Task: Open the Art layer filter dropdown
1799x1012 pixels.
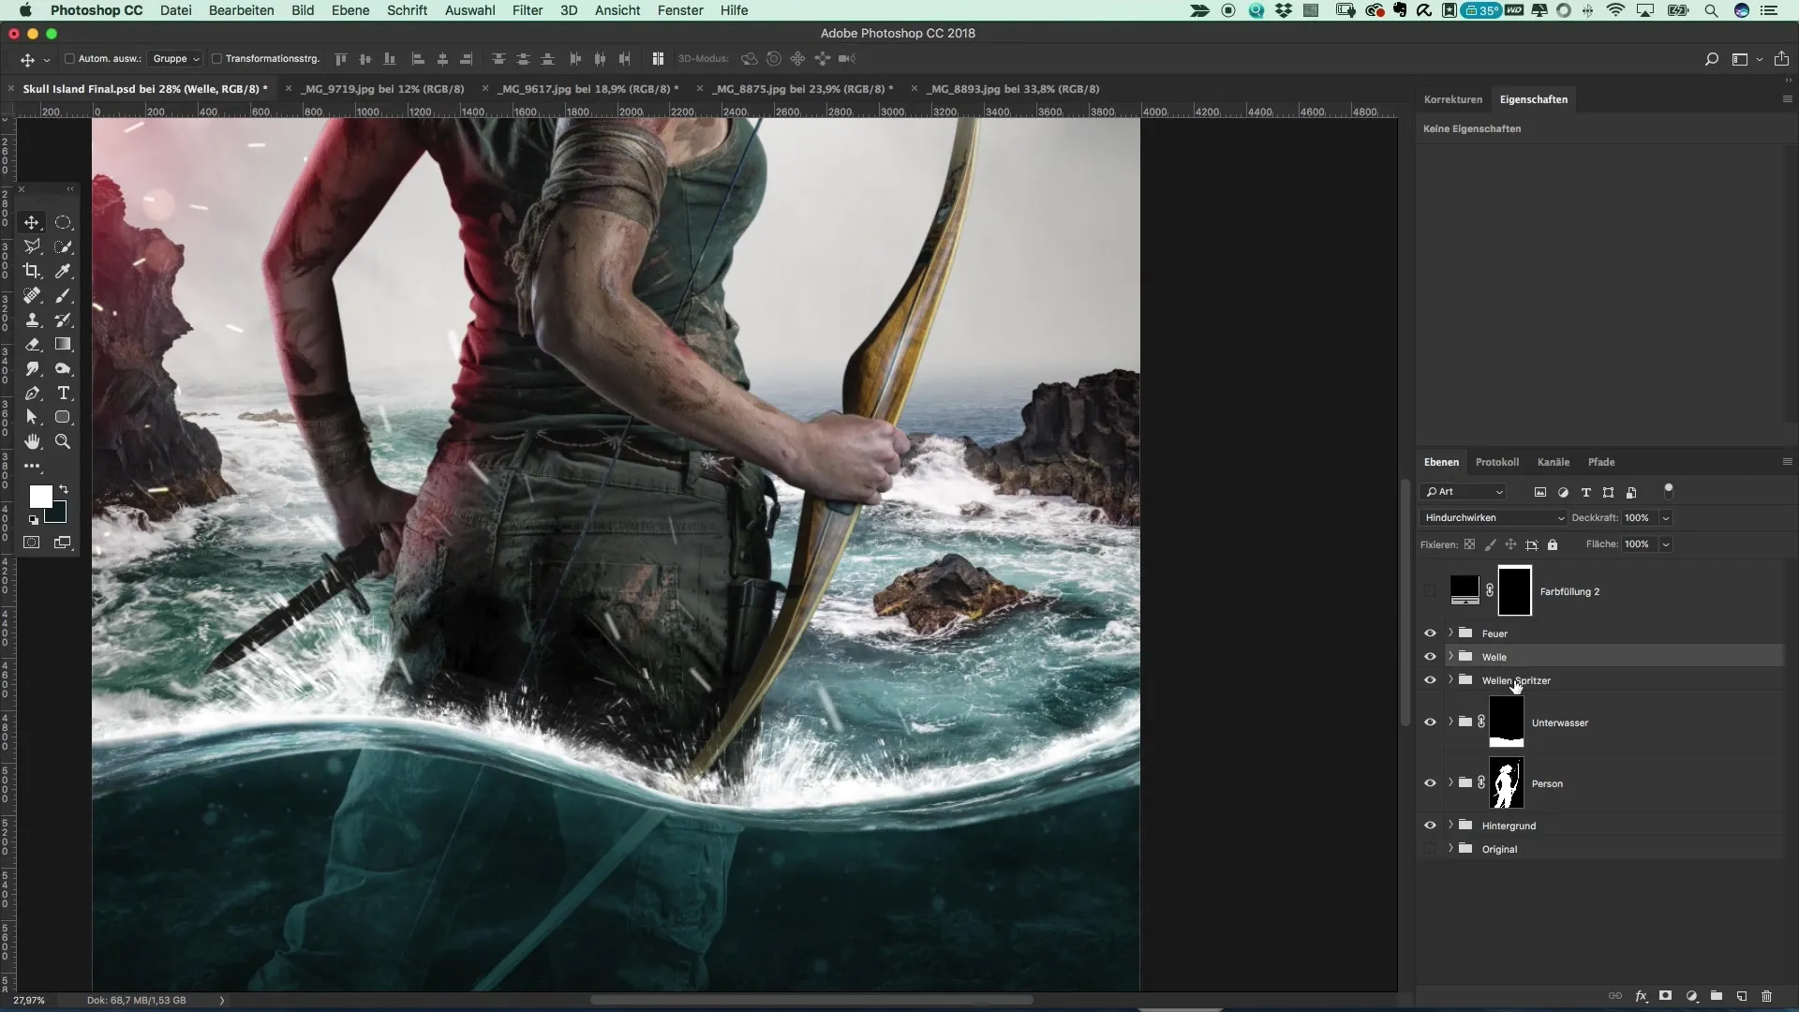Action: (x=1464, y=492)
